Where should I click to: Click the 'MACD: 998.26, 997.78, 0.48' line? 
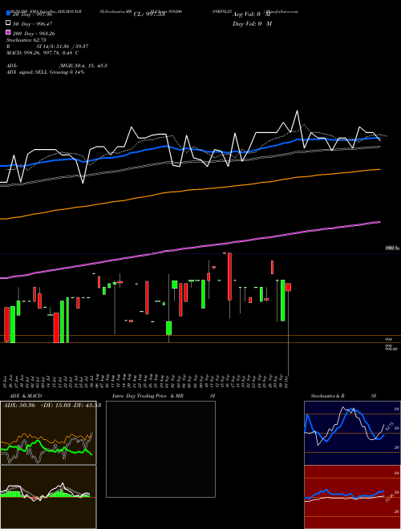click(43, 53)
